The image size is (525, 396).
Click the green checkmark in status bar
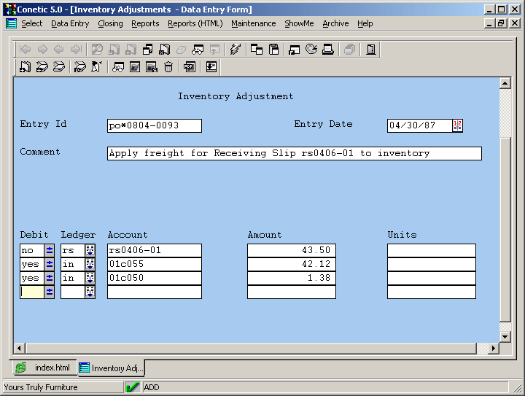pyautogui.click(x=133, y=387)
